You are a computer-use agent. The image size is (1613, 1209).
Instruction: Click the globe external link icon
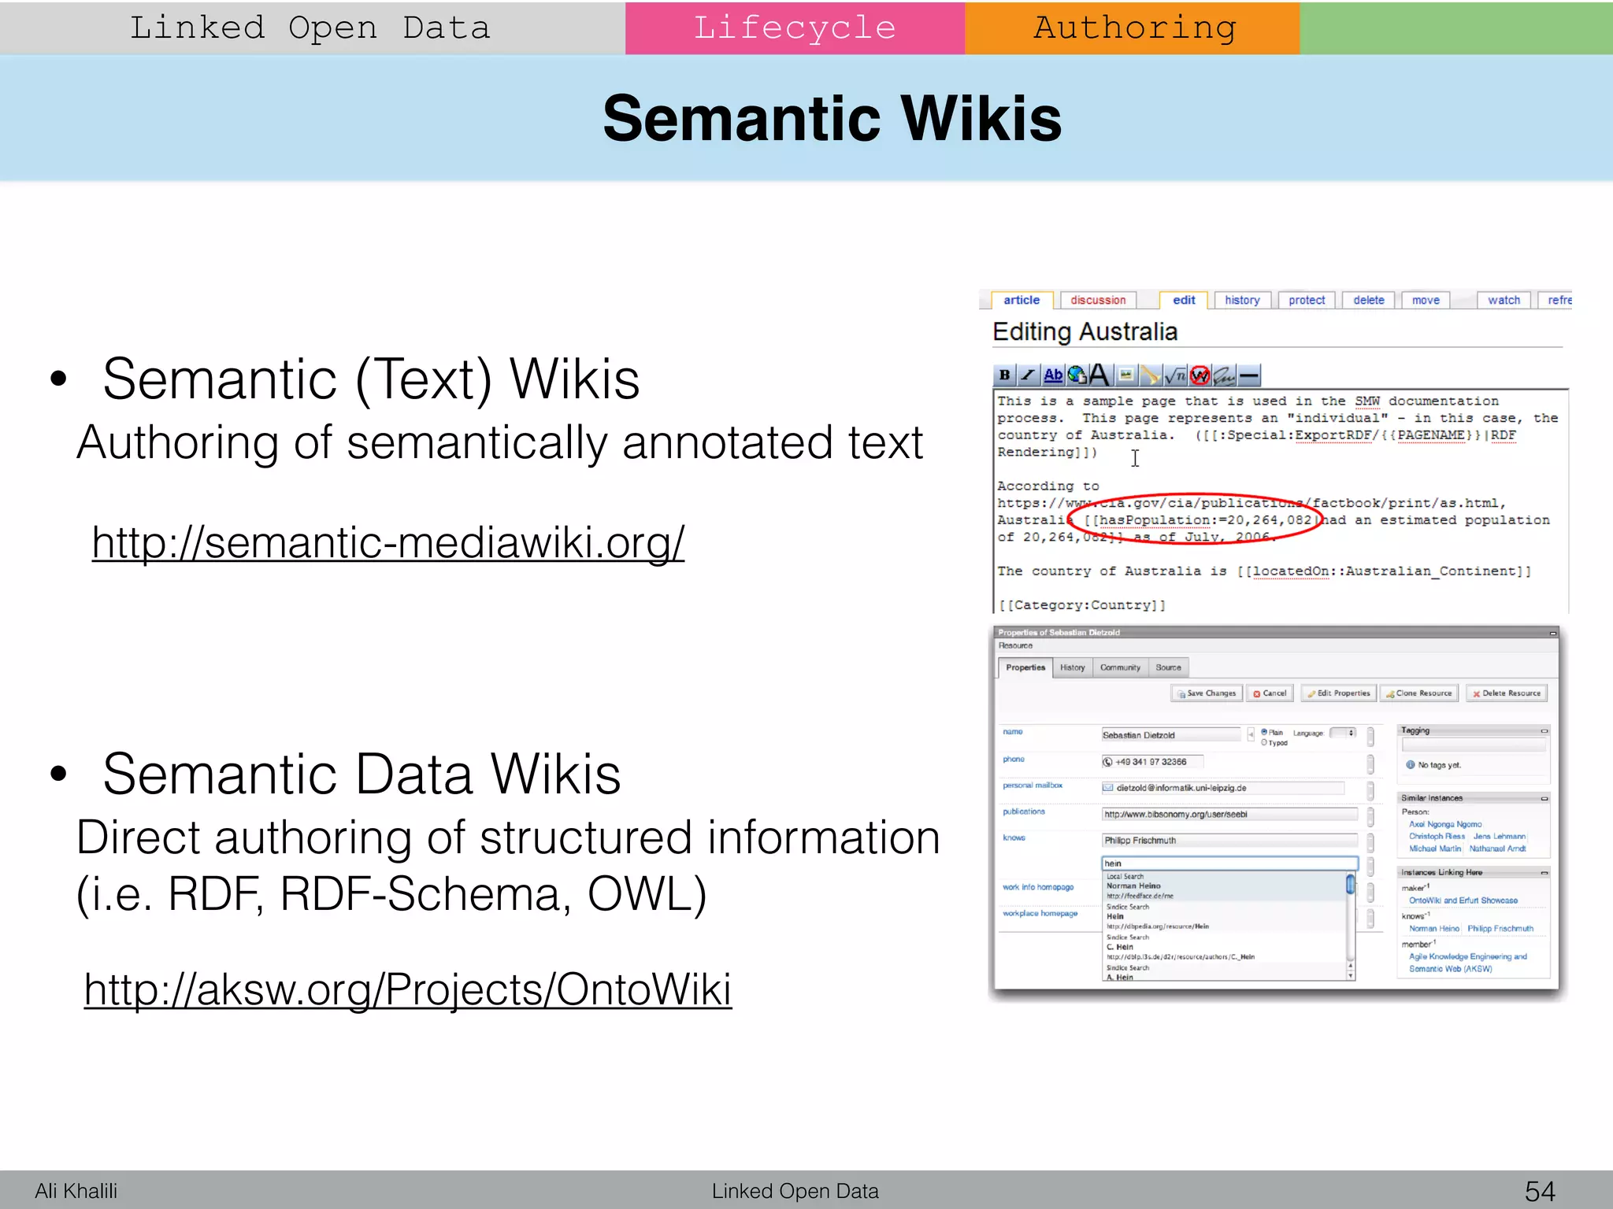pyautogui.click(x=1077, y=376)
